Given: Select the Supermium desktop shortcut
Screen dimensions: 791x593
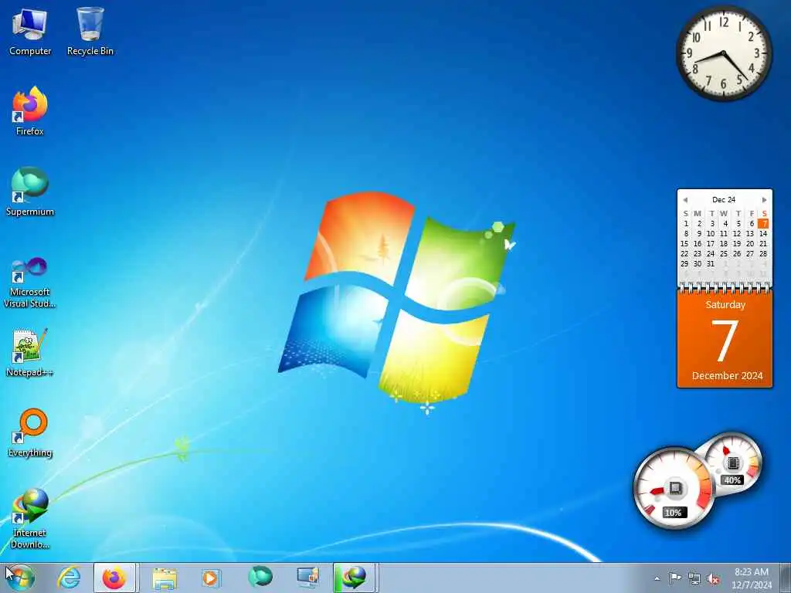Looking at the screenshot, I should pos(30,191).
